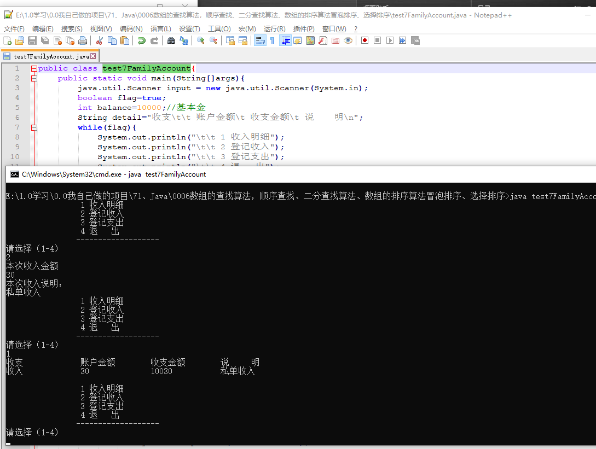Click the Notepad++ title bar app icon
Screen dimensions: 596x449
[8, 15]
